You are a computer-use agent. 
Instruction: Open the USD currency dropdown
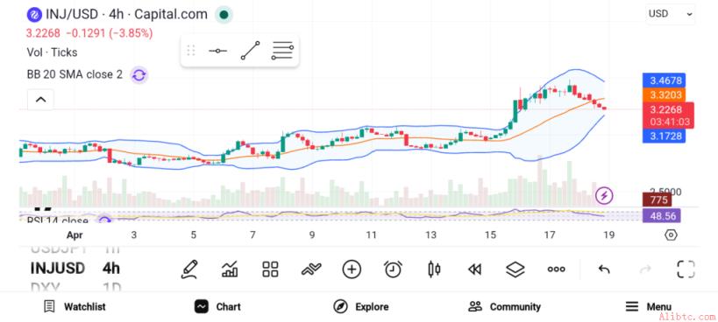click(x=671, y=14)
